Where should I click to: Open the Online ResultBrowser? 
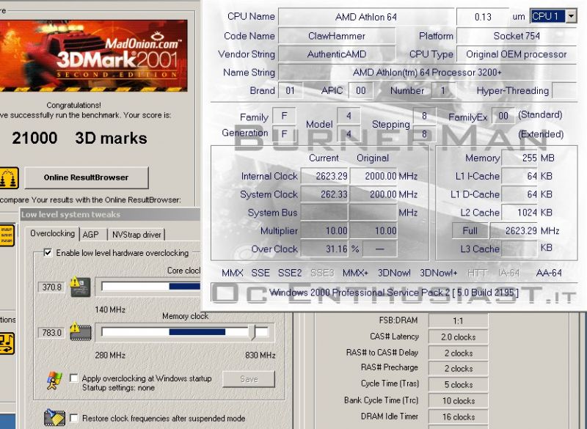[x=86, y=177]
